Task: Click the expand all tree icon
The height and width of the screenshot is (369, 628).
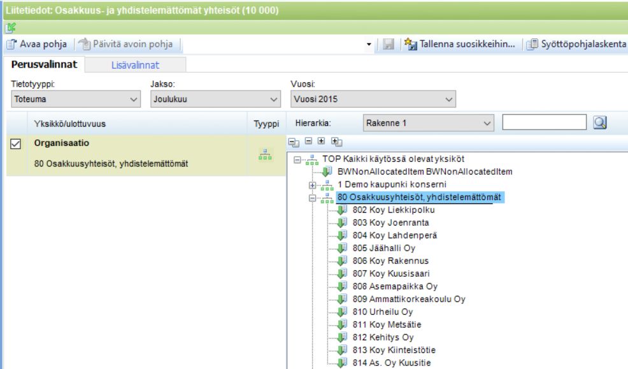Action: 336,141
